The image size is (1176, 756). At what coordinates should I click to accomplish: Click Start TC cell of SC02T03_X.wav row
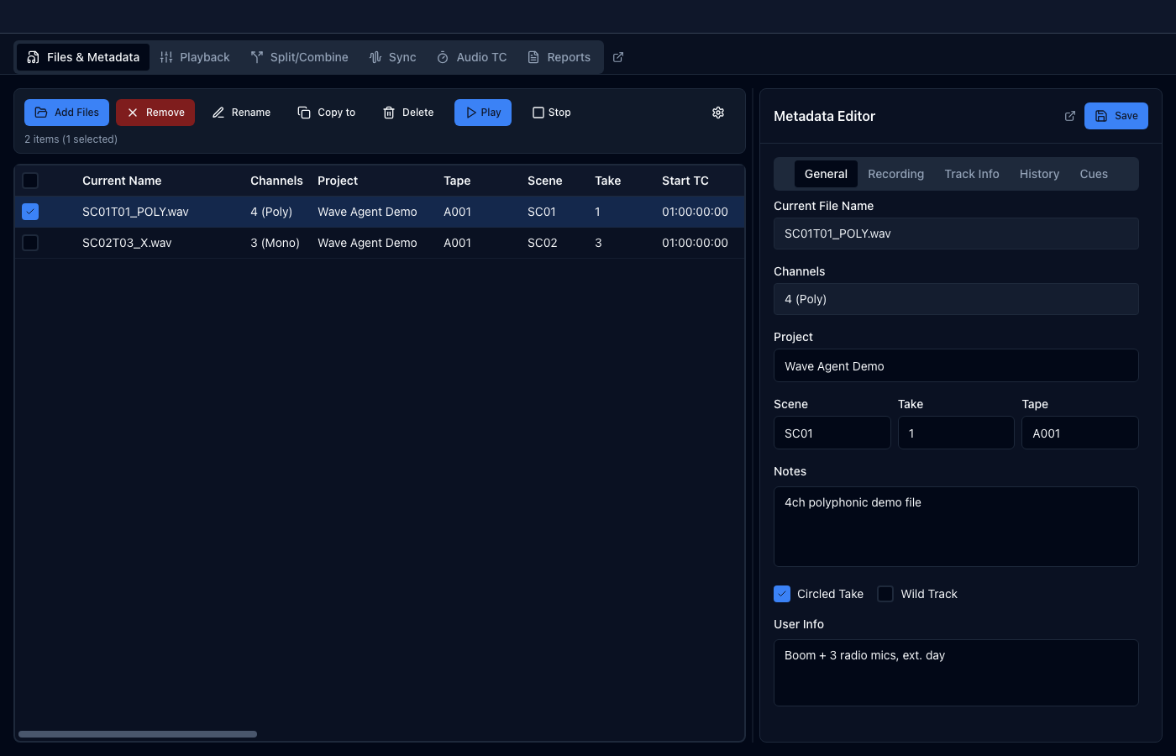point(695,243)
